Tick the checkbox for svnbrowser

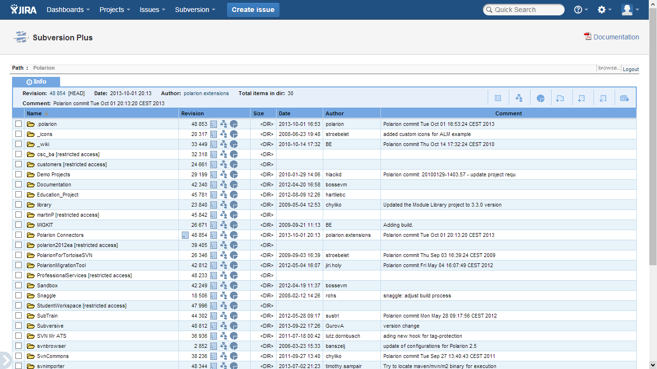[19, 346]
